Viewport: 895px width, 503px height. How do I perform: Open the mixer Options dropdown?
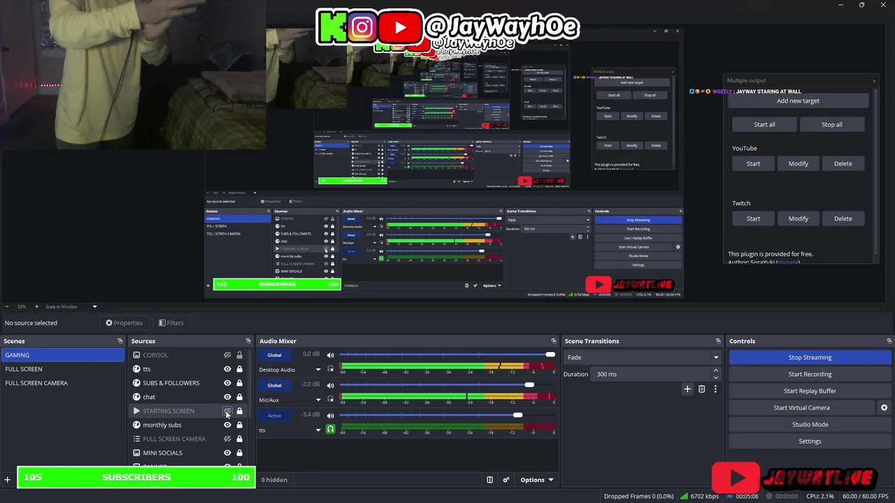point(536,480)
